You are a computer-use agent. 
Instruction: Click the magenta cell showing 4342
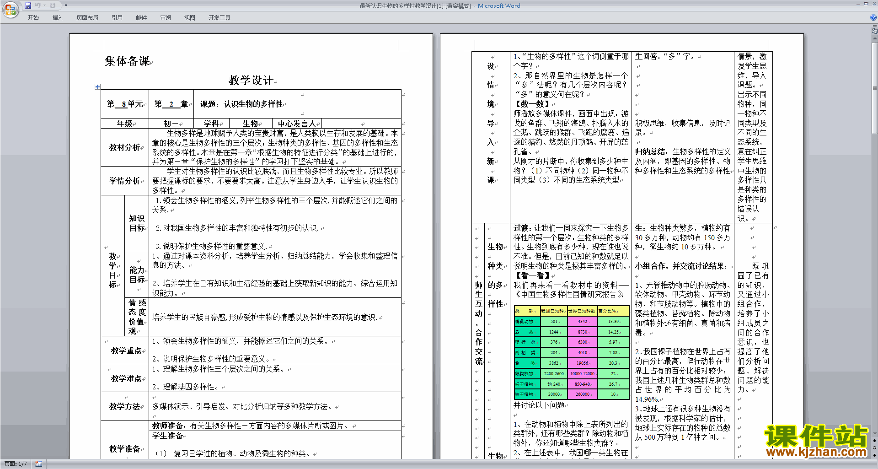pos(582,322)
